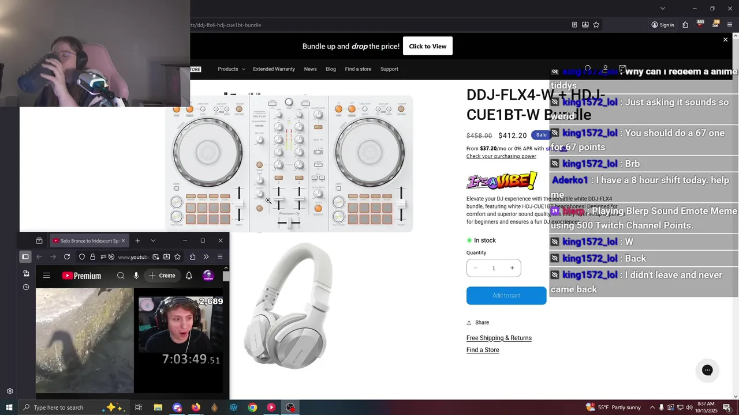Open YouTube hamburger guide menu
This screenshot has height=415, width=739.
47,276
